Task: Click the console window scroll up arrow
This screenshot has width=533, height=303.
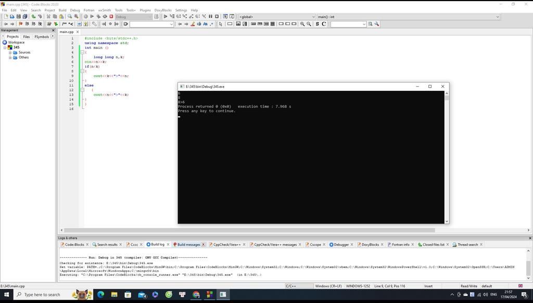Action: click(447, 93)
